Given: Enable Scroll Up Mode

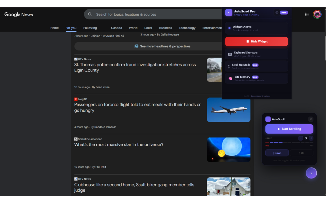Looking at the screenshot, I should pos(257,66).
